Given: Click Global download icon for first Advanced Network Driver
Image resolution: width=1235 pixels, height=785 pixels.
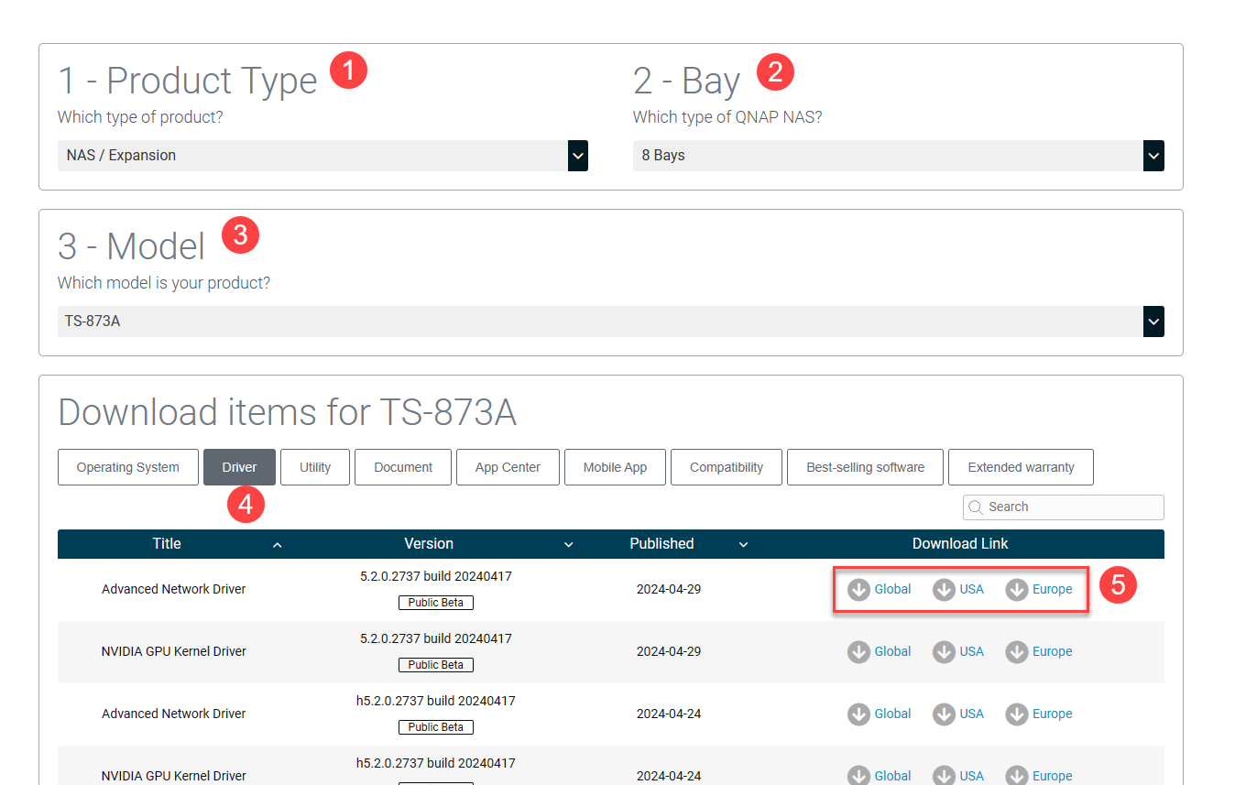Looking at the screenshot, I should coord(858,590).
